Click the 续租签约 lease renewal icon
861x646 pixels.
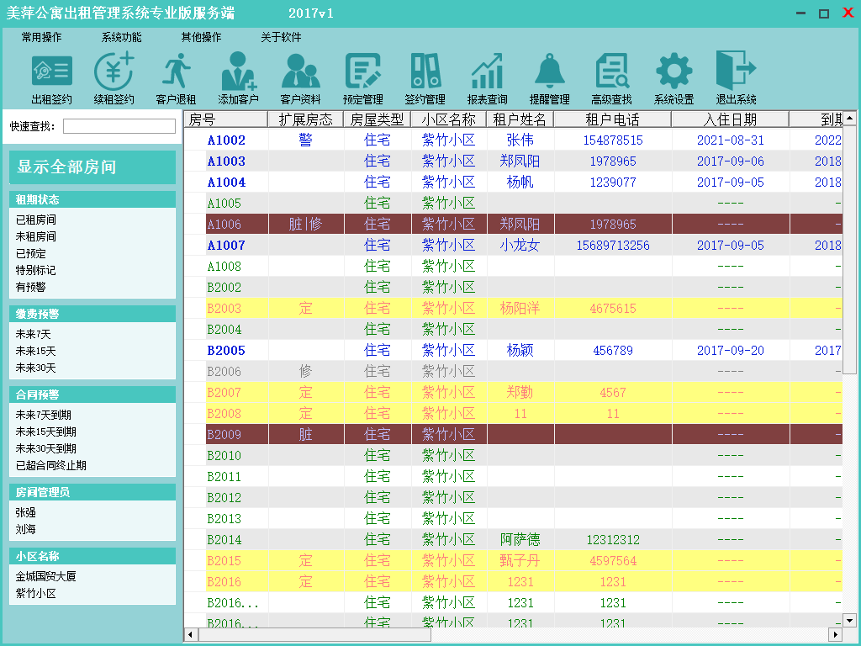click(114, 73)
